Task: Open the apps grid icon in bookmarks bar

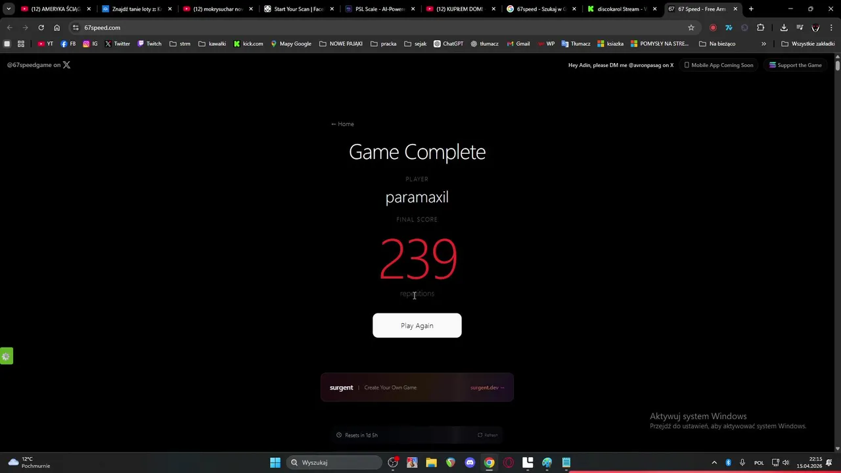Action: point(21,44)
